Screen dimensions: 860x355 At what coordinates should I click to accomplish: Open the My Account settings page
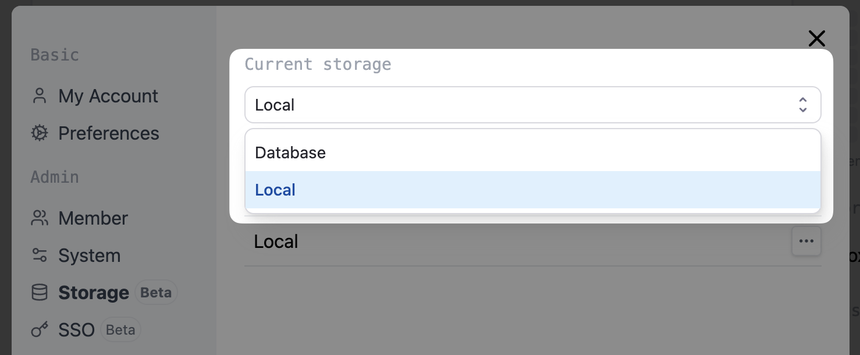108,96
